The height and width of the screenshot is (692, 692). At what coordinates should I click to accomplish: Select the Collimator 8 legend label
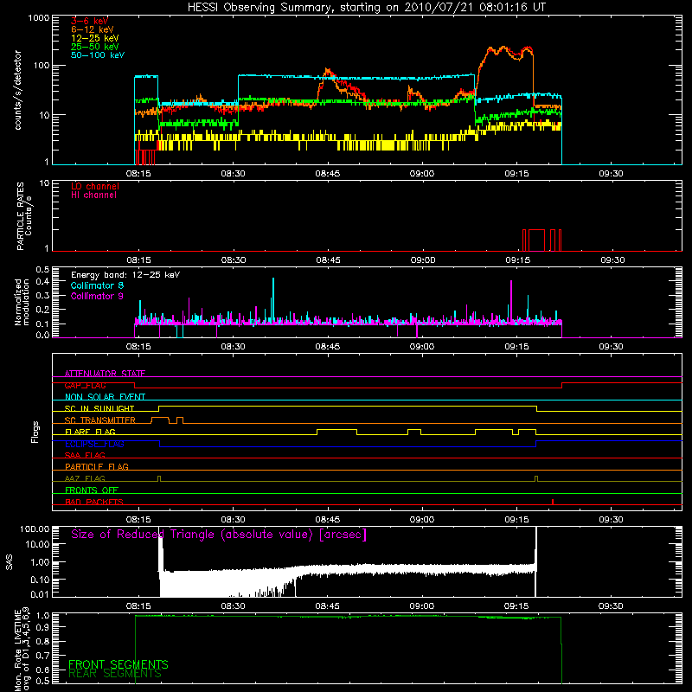(x=97, y=285)
